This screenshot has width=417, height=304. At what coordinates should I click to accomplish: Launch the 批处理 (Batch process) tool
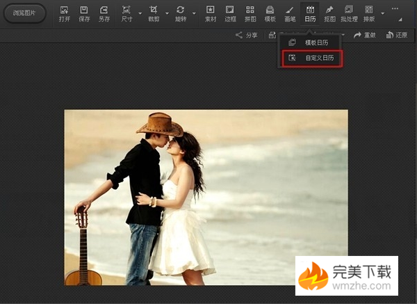pos(349,13)
